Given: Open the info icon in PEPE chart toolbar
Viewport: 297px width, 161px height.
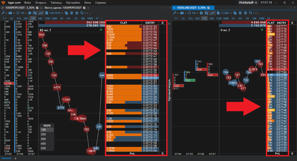Looking at the screenshot, I should pyautogui.click(x=30, y=13).
